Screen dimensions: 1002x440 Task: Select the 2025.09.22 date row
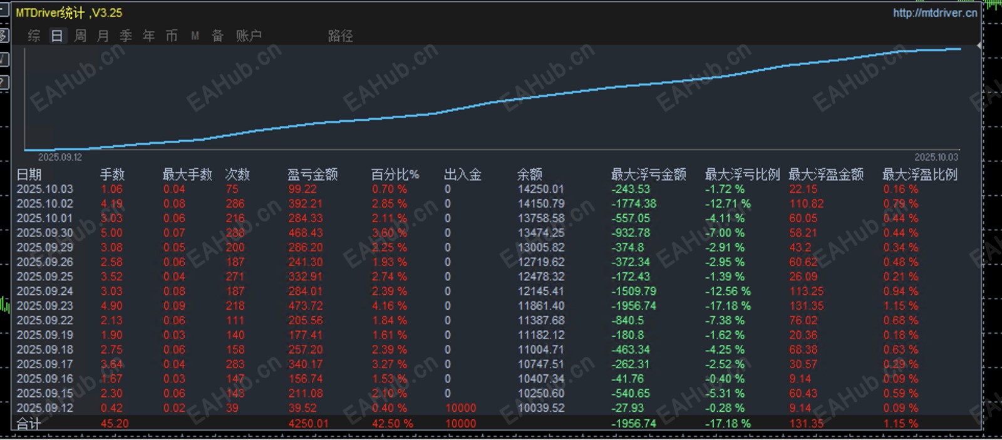coord(44,320)
